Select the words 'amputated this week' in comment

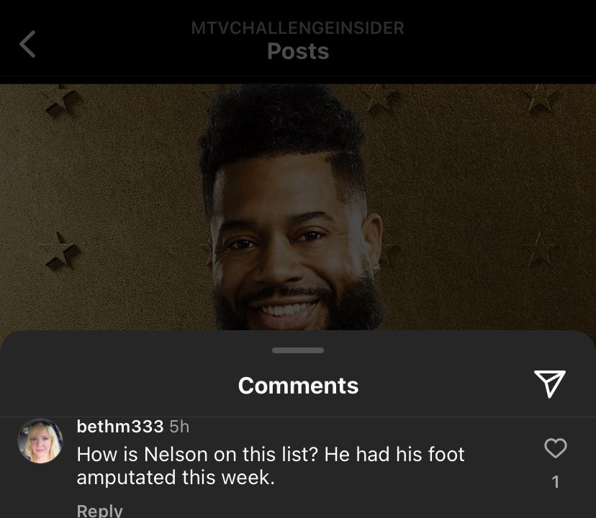[174, 477]
